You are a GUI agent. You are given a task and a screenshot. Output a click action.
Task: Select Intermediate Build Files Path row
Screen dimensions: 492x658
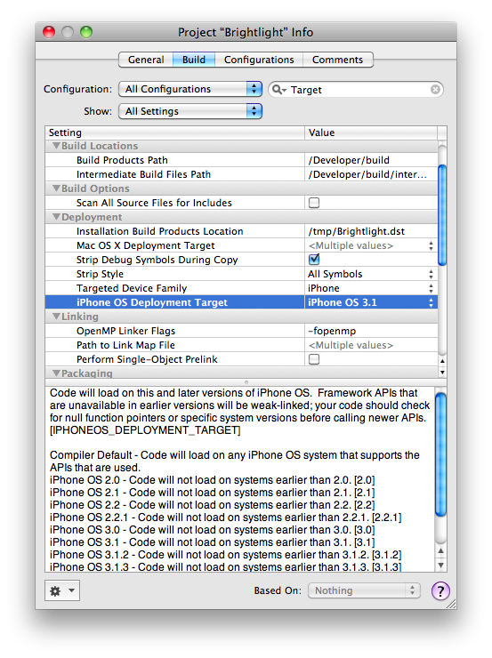coord(241,174)
